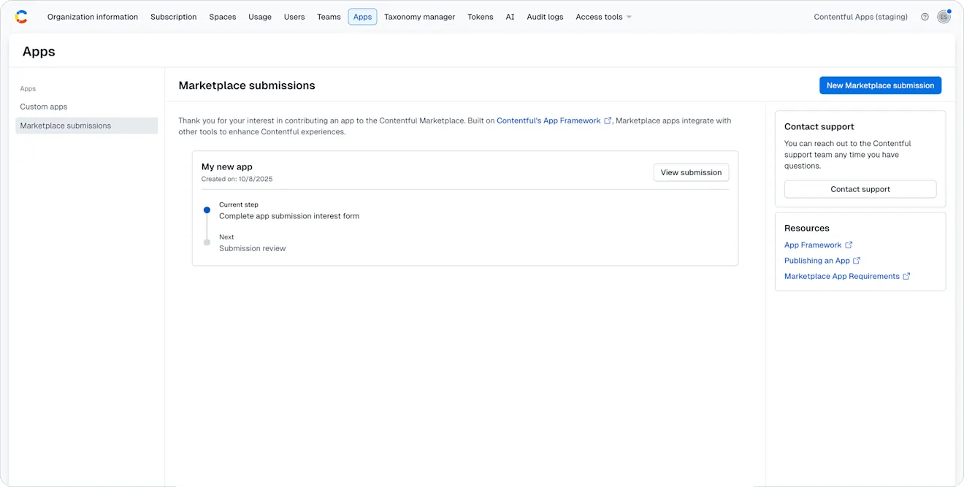Open the ES user avatar menu

(x=944, y=17)
